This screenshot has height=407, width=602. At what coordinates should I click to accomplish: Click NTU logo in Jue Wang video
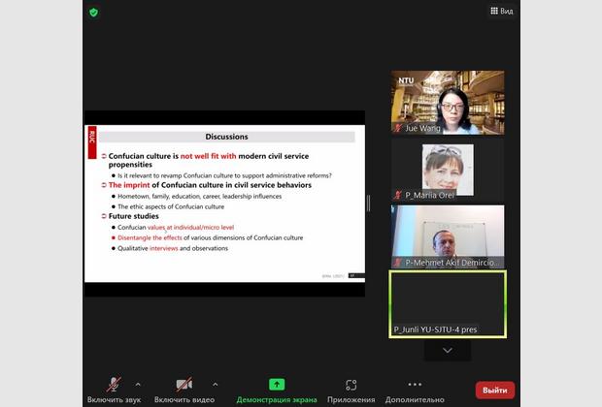[406, 80]
